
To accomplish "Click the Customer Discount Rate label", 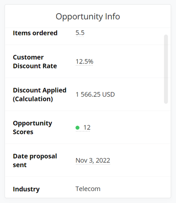I will point(35,62).
